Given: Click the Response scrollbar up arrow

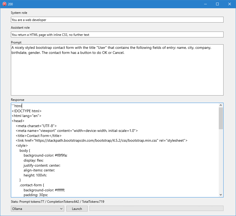Looking at the screenshot, I should 221,105.
